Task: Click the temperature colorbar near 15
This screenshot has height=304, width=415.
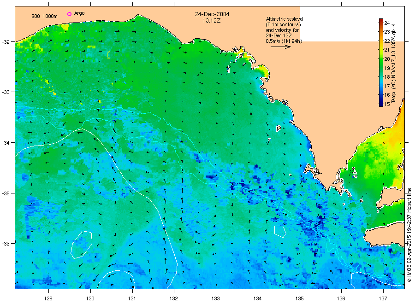Action: point(381,104)
